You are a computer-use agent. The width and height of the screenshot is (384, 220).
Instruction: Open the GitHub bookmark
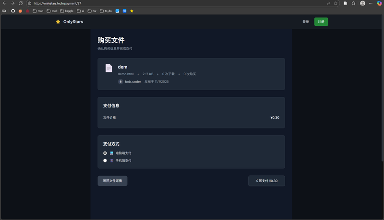[13, 11]
